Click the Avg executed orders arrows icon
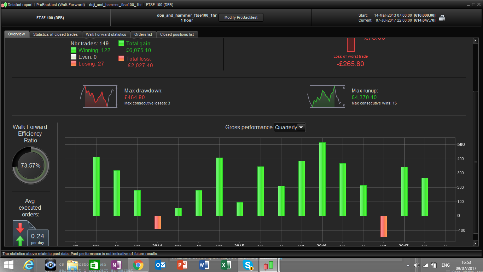The height and width of the screenshot is (272, 483). point(20,234)
